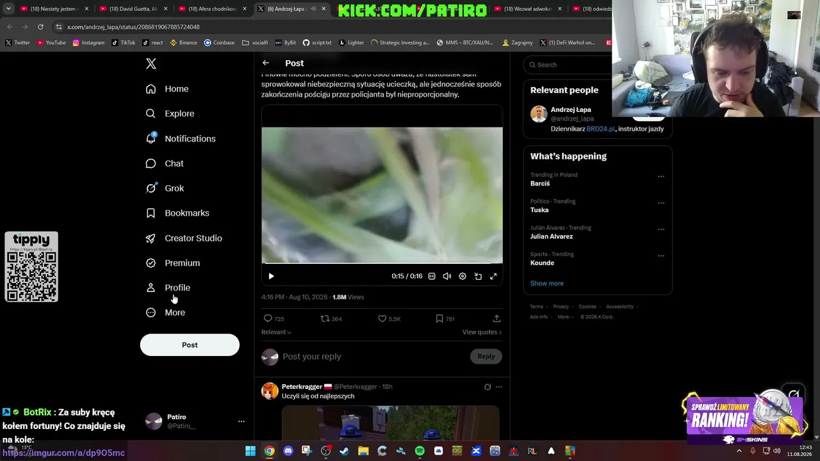Open the Relevant replies sort dropdown
820x461 pixels.
(x=276, y=332)
